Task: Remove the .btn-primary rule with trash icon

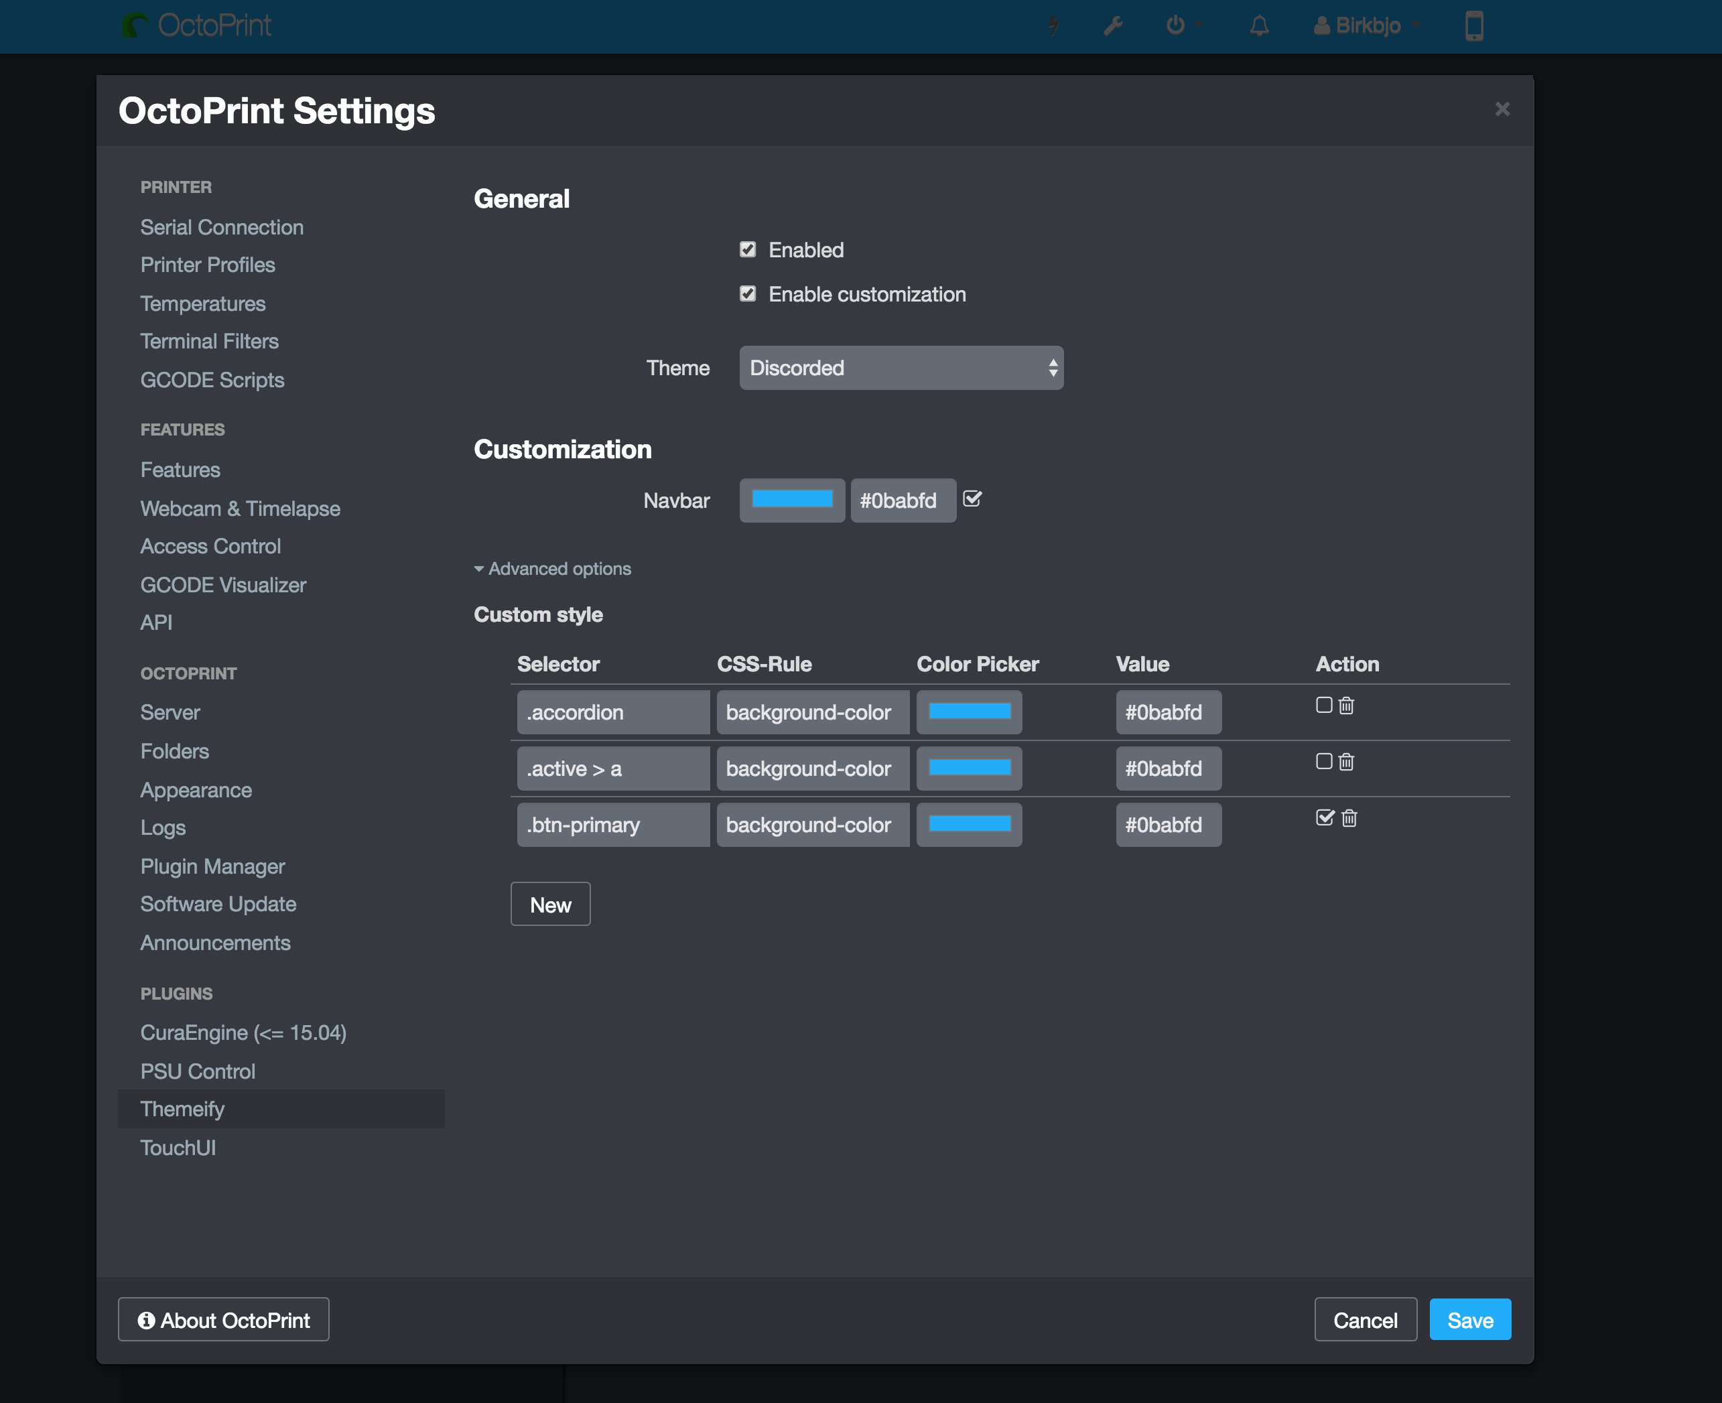Action: pyautogui.click(x=1349, y=819)
